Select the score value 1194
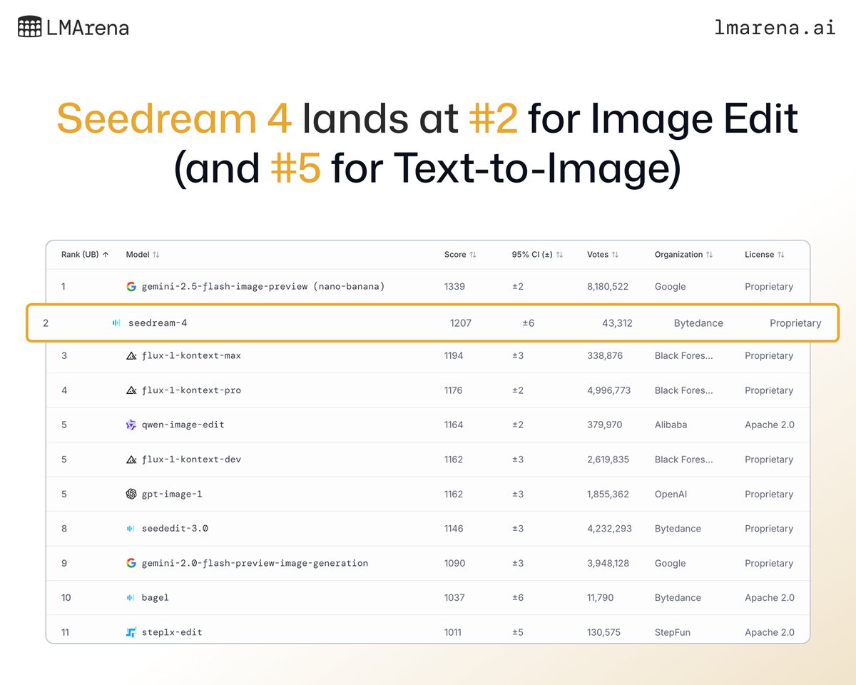This screenshot has width=856, height=685. click(x=454, y=355)
